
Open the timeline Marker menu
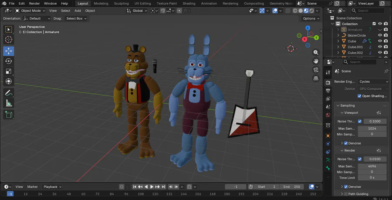[x=33, y=187]
